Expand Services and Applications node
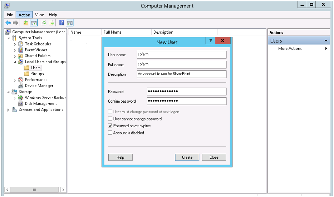This screenshot has height=197, width=334. coord(9,110)
